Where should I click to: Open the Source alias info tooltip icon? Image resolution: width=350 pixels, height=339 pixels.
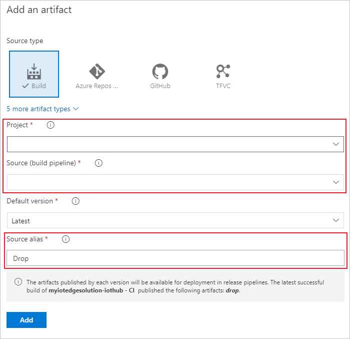(x=66, y=239)
